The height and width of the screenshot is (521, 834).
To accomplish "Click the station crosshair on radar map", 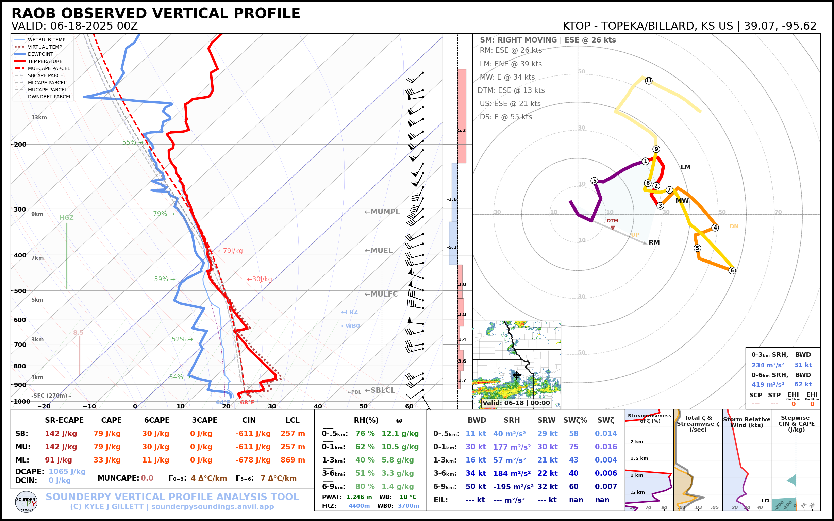I will 516,375.
